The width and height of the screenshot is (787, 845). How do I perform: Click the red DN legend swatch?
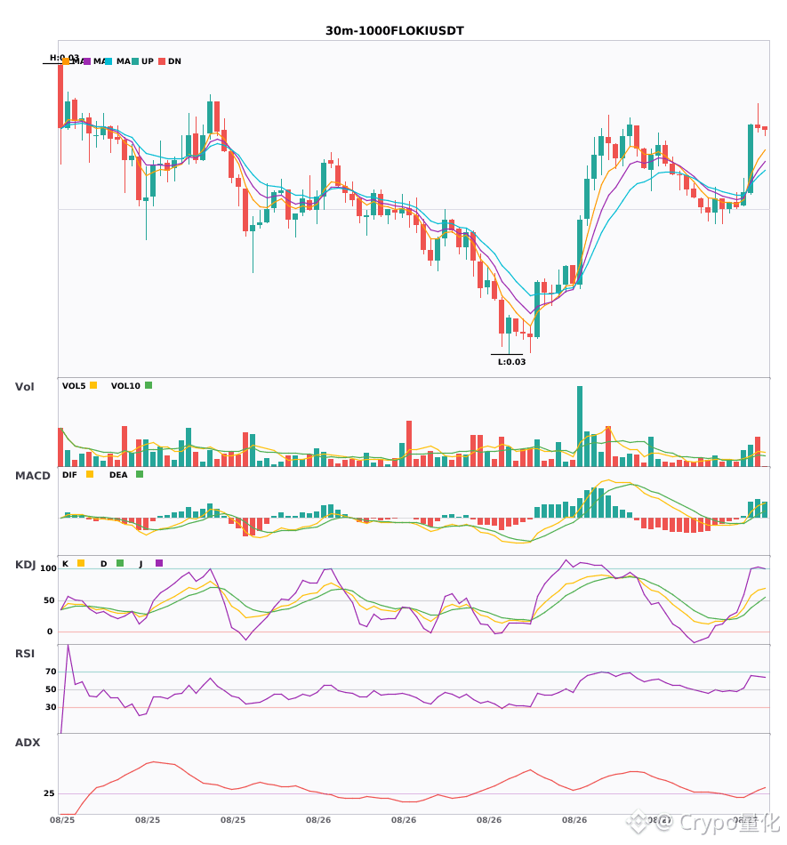(x=162, y=61)
